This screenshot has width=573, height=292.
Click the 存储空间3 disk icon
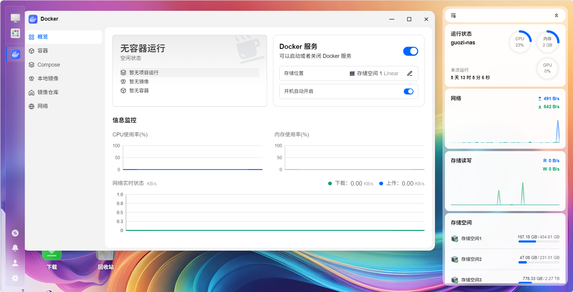point(455,280)
